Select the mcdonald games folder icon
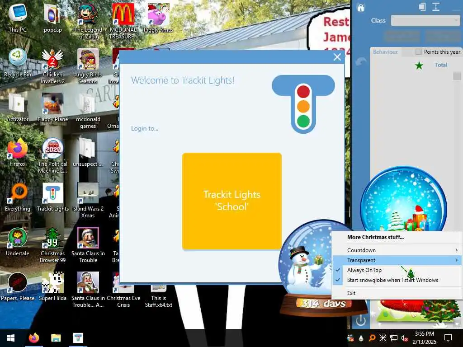Screen dimensions: 463x347 pos(88,111)
